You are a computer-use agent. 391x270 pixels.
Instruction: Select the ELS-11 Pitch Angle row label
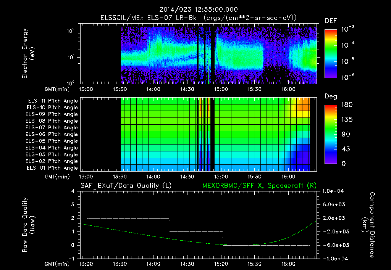(53, 101)
